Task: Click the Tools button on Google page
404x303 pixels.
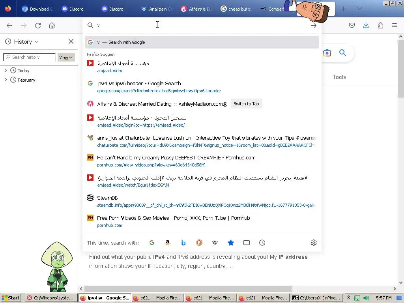Action: (x=339, y=77)
